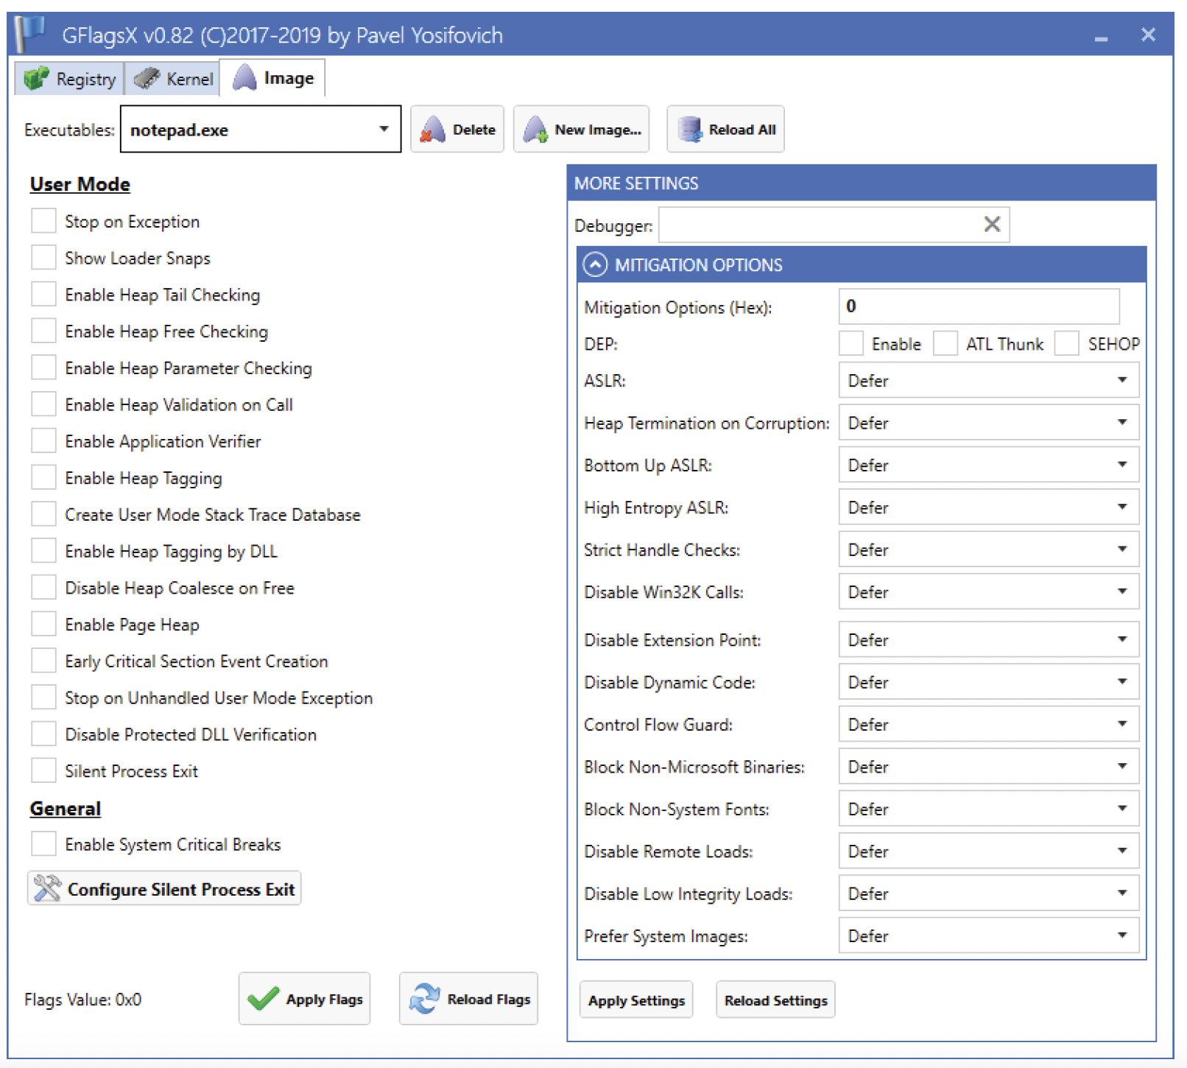Image resolution: width=1187 pixels, height=1068 pixels.
Task: Open Disable Low Integrity Loads dropdown
Action: [x=989, y=893]
